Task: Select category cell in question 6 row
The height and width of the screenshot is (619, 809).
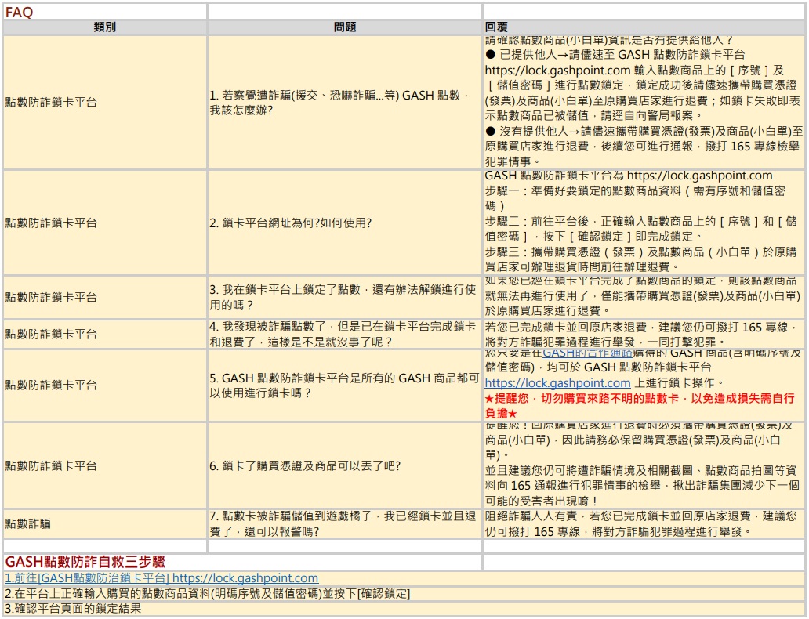Action: 105,465
